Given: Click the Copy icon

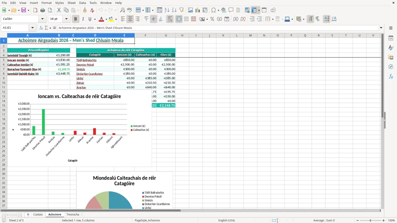Looking at the screenshot, I should pyautogui.click(x=66, y=10).
